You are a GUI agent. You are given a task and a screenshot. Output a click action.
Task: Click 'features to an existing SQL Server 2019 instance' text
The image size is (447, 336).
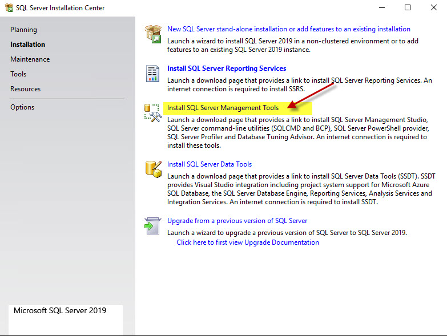coord(239,50)
